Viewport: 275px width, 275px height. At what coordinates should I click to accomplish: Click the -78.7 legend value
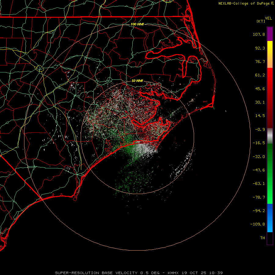[x=259, y=197]
